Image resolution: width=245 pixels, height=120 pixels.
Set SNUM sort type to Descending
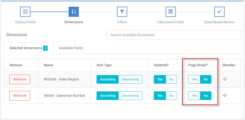[x=130, y=96]
